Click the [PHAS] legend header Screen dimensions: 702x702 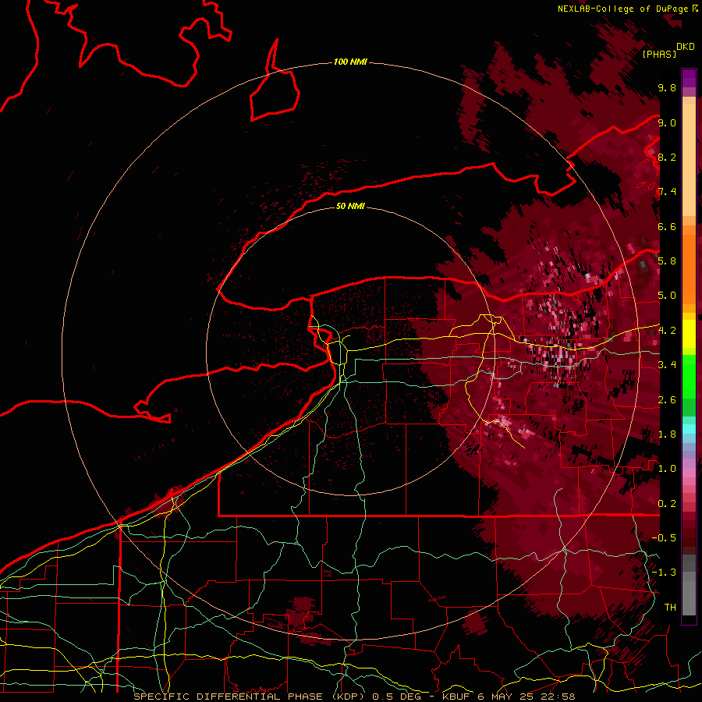[x=659, y=54]
